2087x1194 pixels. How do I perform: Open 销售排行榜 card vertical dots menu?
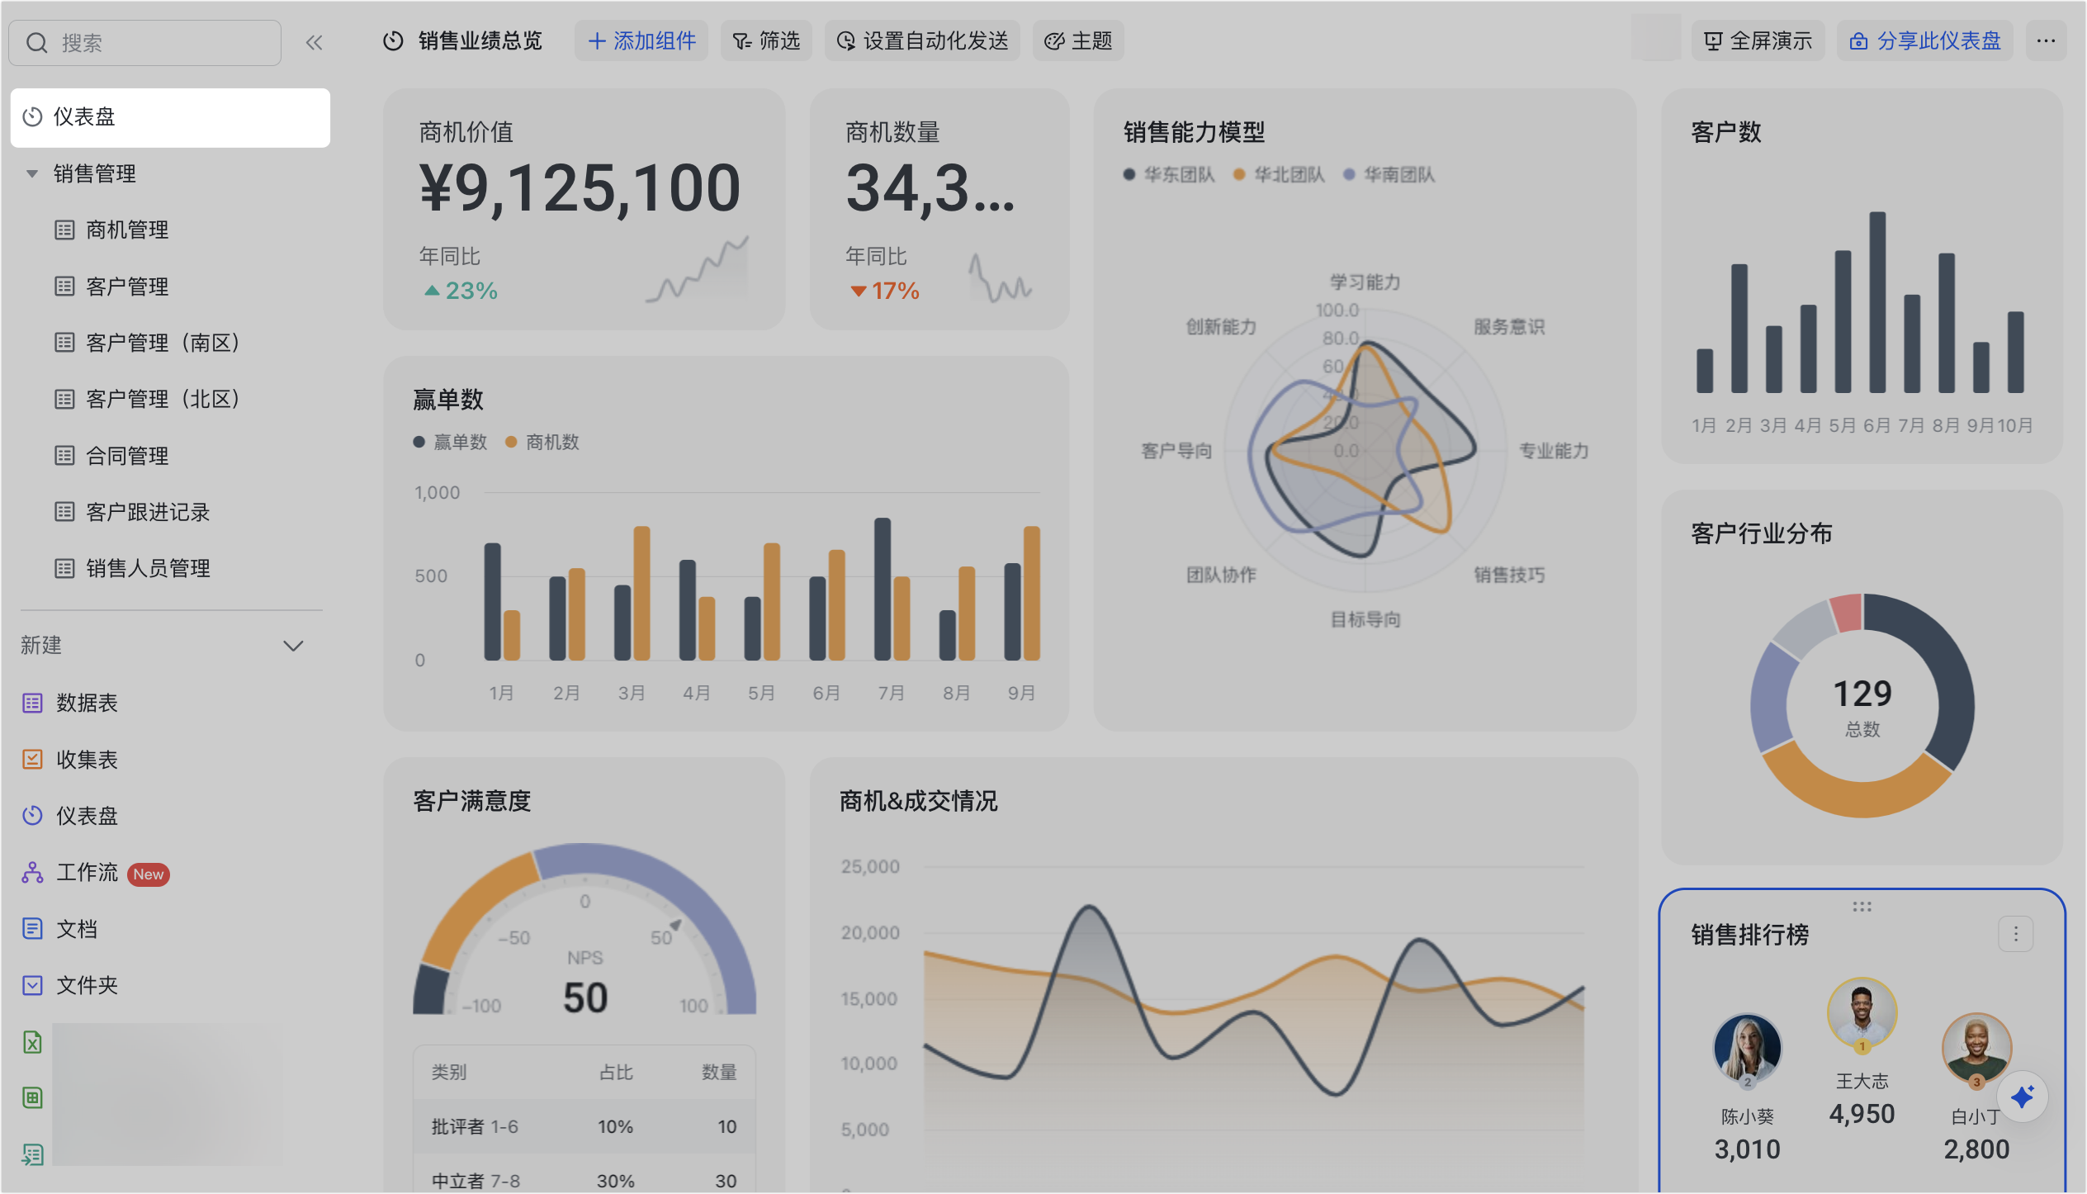(x=2016, y=934)
